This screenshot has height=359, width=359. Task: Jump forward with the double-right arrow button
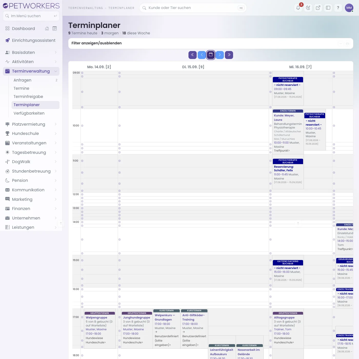point(229,55)
